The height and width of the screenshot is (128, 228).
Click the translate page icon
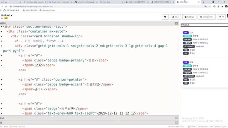point(205,6)
